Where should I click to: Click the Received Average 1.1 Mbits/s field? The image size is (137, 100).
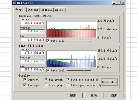pyautogui.click(x=32, y=31)
